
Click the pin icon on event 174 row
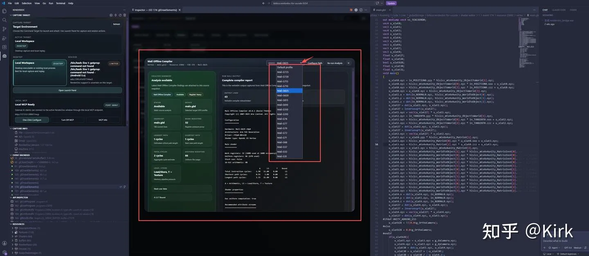[x=124, y=187]
